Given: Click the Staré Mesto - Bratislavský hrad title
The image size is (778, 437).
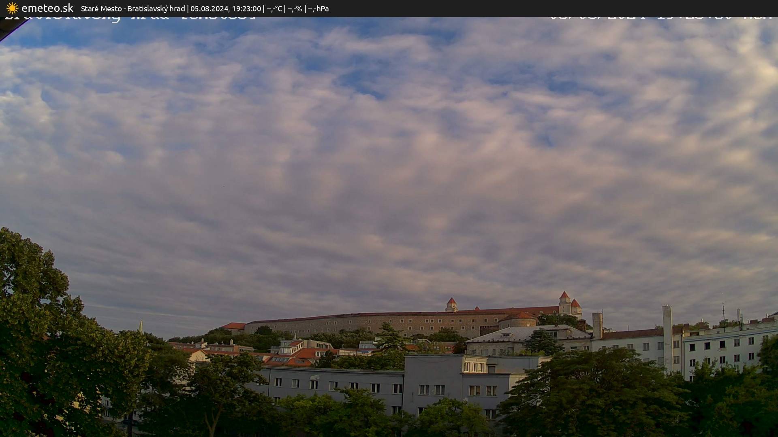Looking at the screenshot, I should pos(133,8).
